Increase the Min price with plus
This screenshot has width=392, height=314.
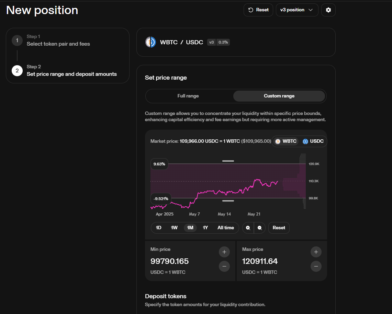coord(224,252)
